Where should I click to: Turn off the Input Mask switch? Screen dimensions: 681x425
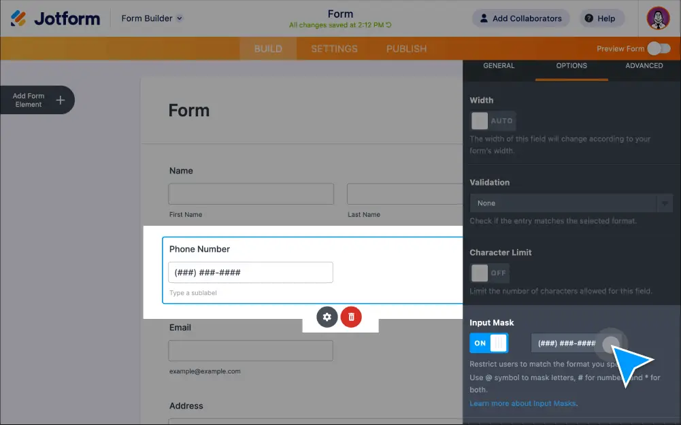[x=488, y=343]
